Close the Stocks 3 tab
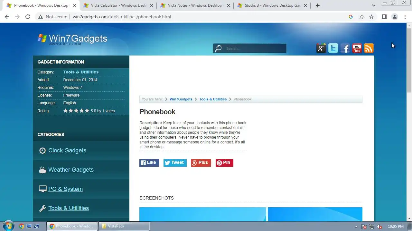 click(x=305, y=5)
